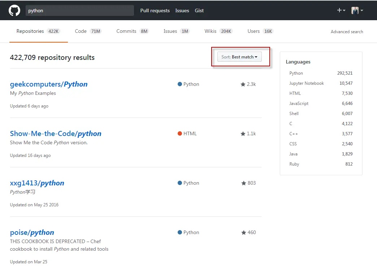
Task: Switch to the Wikis 204K tab
Action: (218, 31)
